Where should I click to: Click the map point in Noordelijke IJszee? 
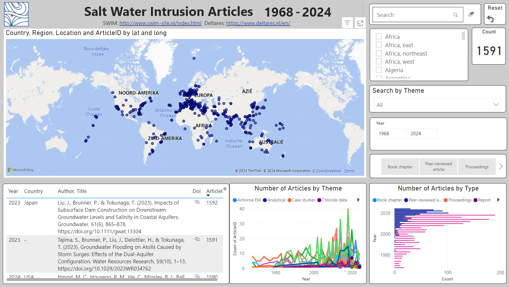coord(194,58)
